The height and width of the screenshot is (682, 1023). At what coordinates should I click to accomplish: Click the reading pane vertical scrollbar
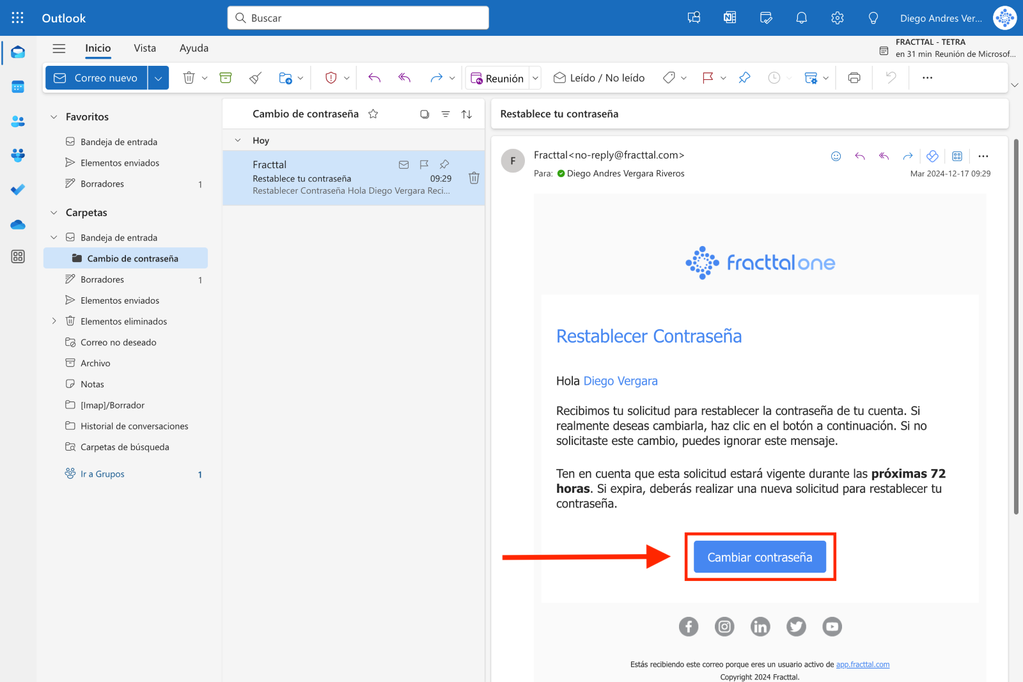[x=1016, y=326]
